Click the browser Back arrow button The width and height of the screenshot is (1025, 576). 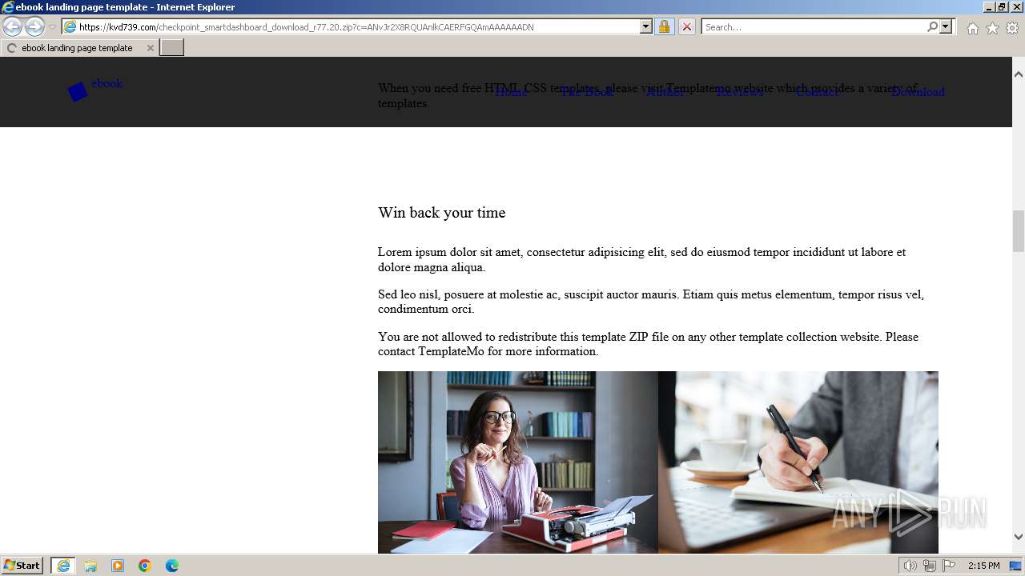(12, 27)
